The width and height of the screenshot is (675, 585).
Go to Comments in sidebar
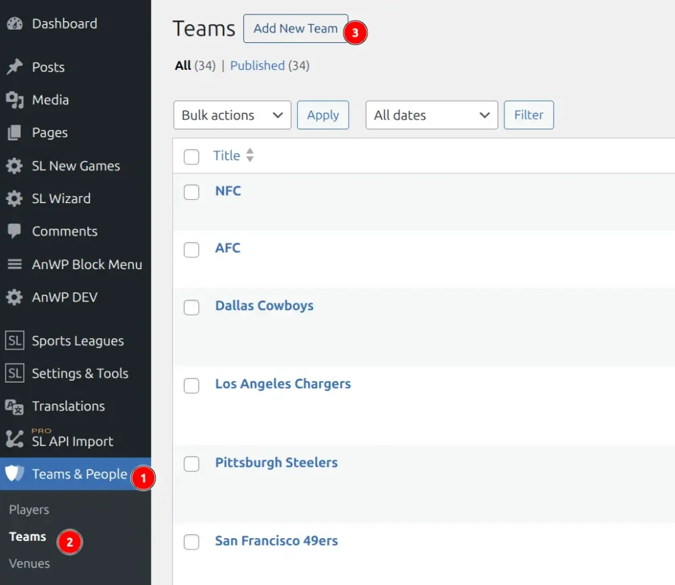click(x=65, y=231)
